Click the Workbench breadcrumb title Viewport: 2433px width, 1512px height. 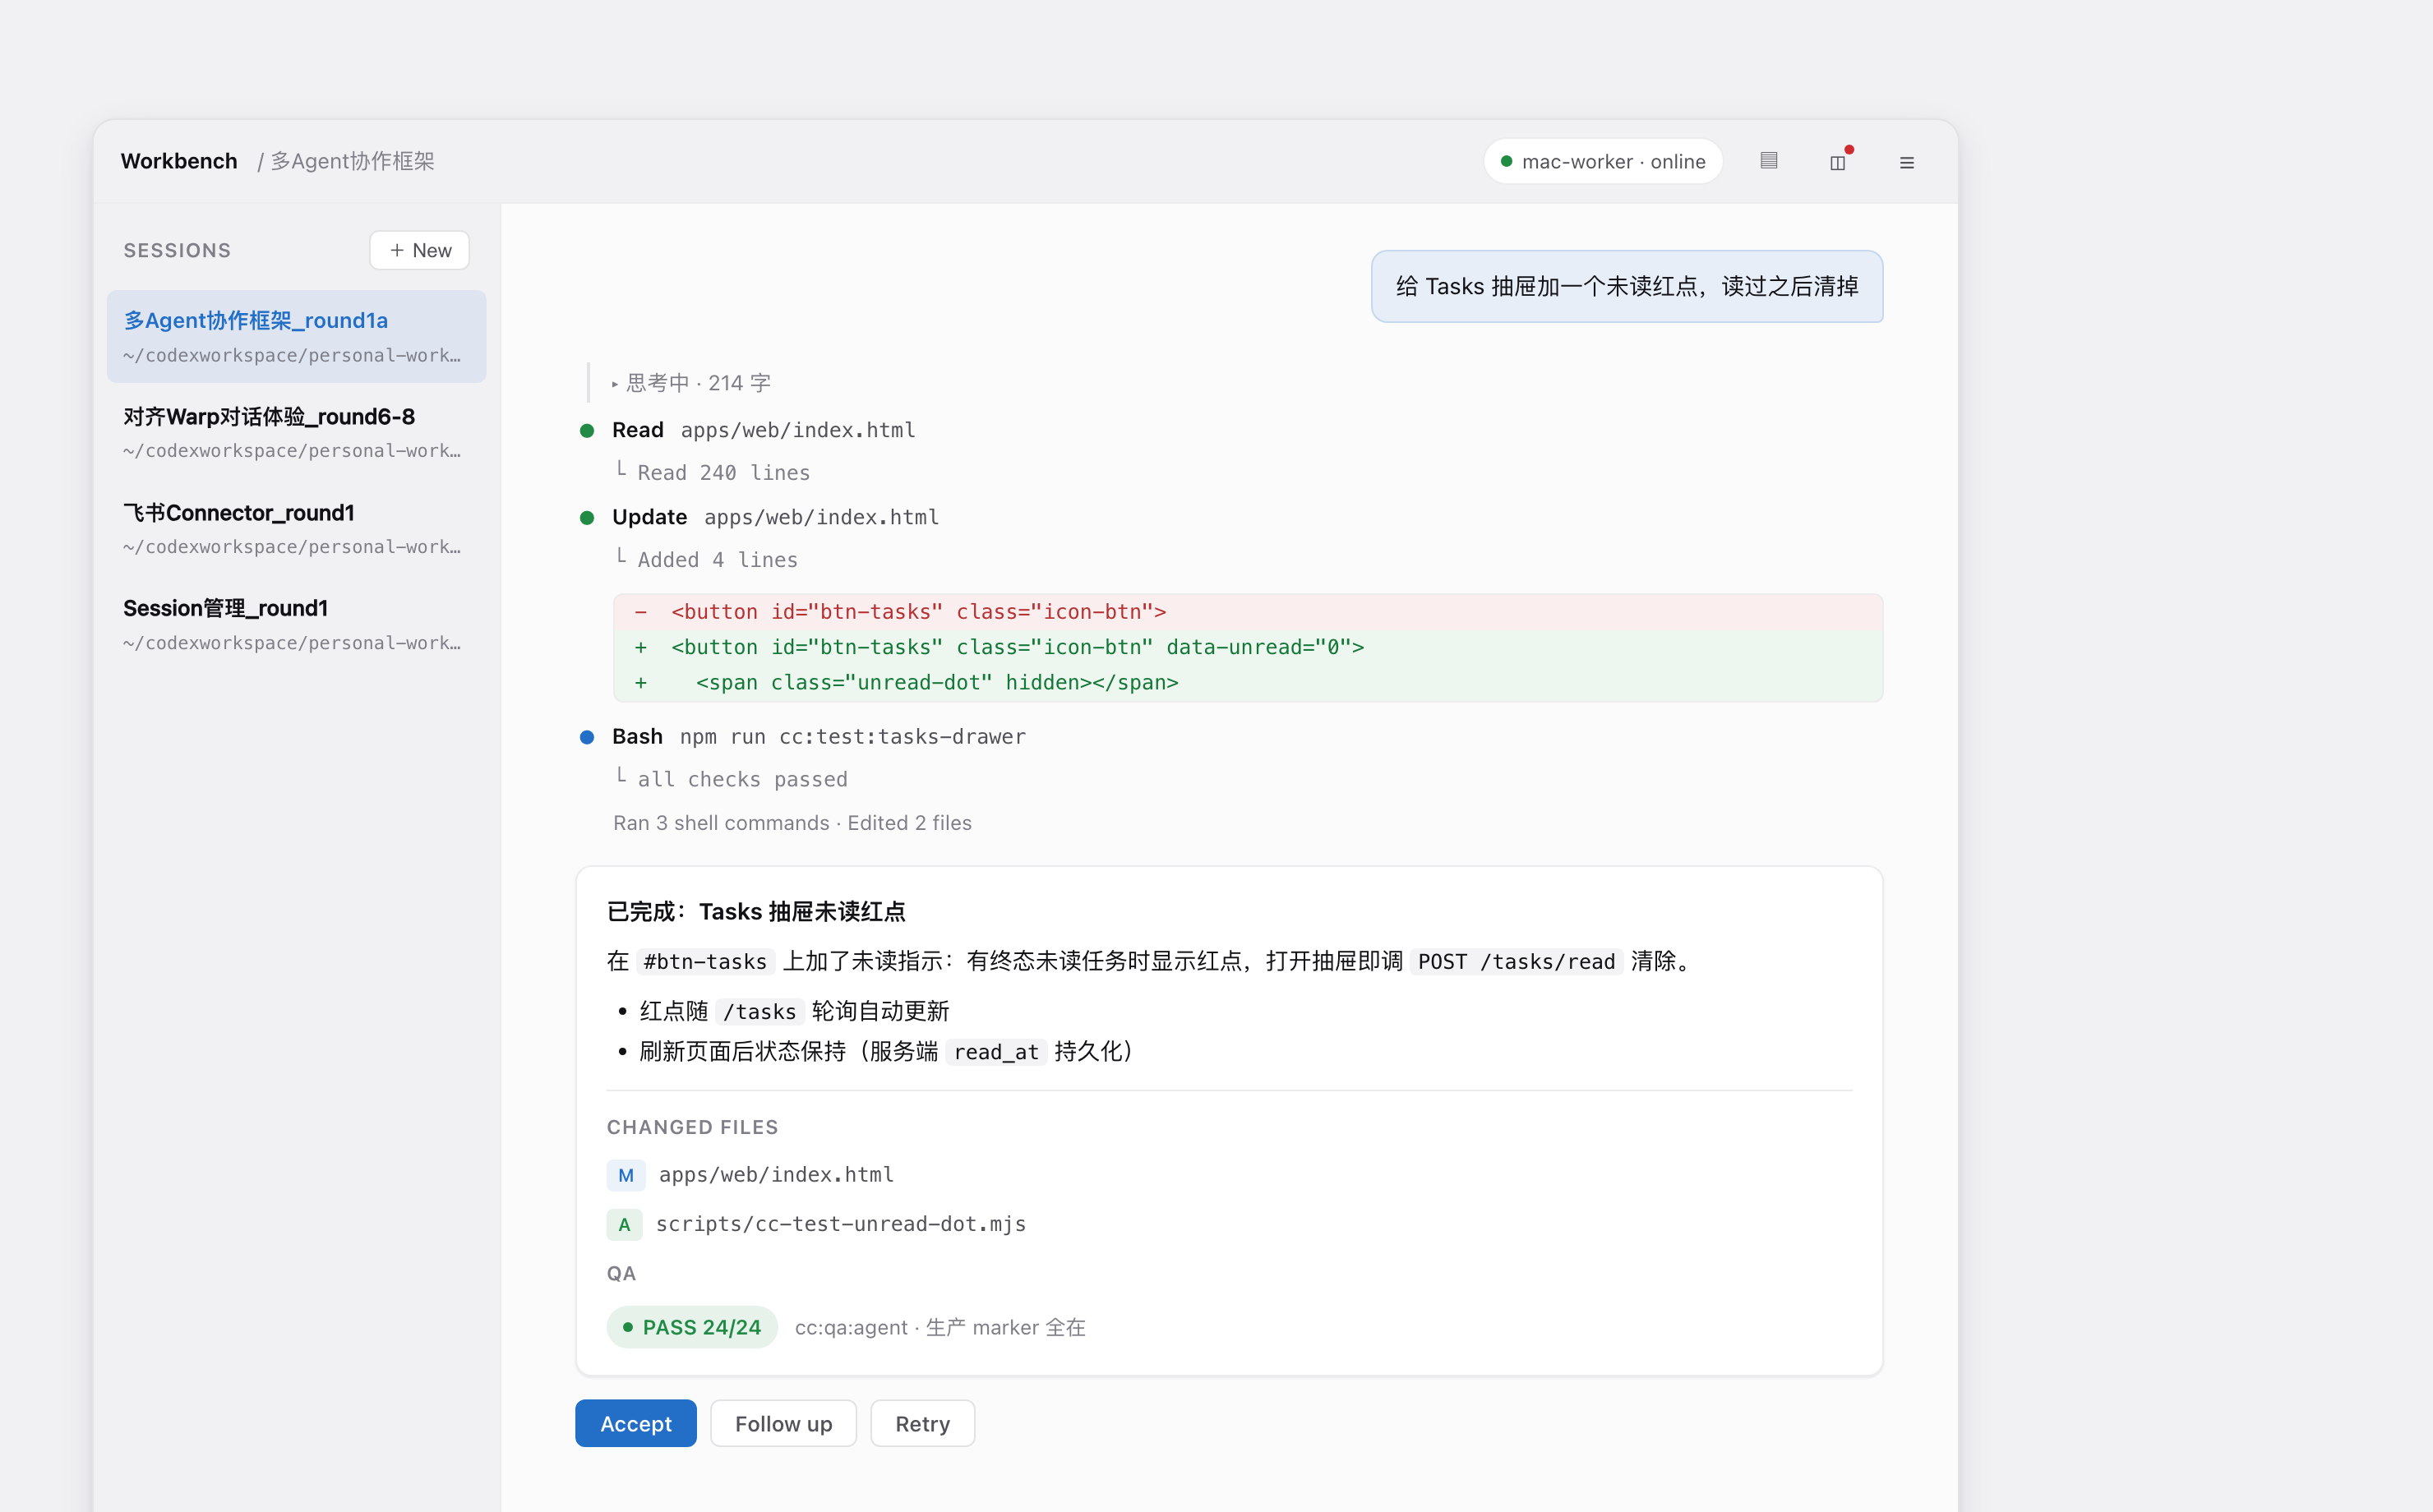[x=179, y=161]
